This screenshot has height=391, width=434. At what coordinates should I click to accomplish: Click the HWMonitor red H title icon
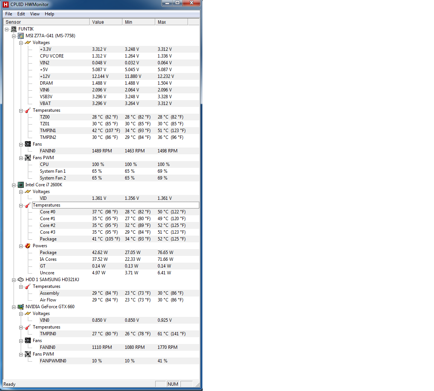[x=6, y=4]
